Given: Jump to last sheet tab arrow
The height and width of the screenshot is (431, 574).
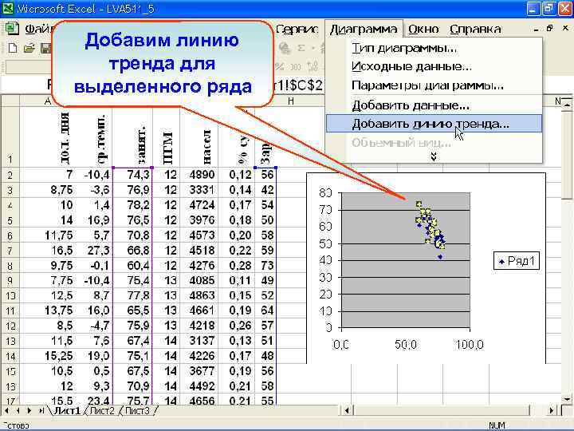Looking at the screenshot, I should point(41,411).
